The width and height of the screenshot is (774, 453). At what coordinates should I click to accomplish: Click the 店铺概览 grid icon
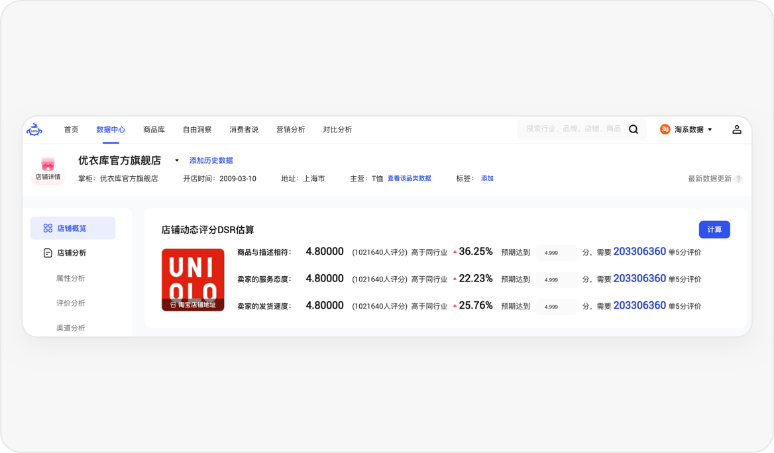point(48,228)
